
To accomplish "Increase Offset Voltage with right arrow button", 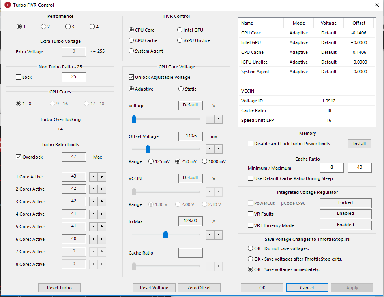I will click(x=218, y=149).
